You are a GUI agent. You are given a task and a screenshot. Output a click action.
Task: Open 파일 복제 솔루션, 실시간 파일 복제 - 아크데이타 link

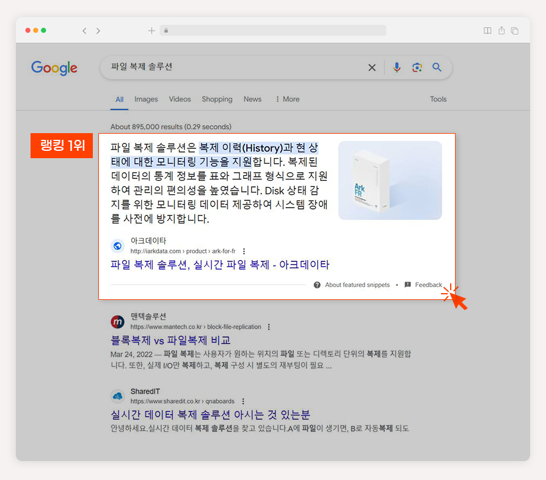point(220,265)
